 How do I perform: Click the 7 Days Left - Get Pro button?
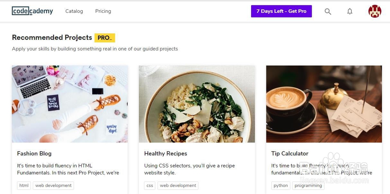click(x=281, y=11)
